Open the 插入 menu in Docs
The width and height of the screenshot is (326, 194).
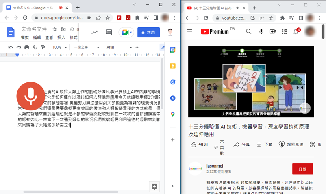61,37
